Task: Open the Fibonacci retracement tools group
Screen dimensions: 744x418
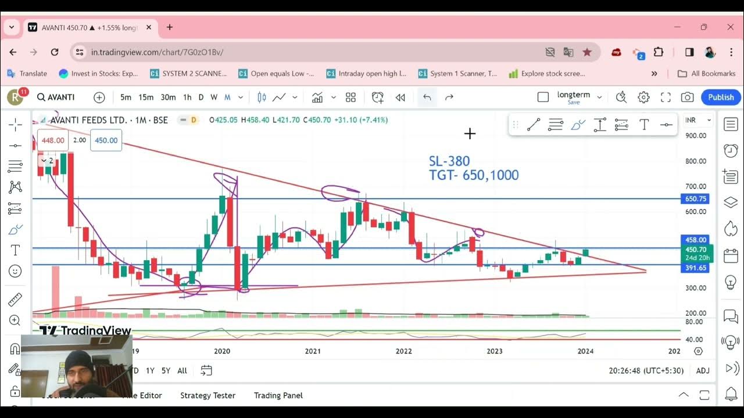Action: tap(15, 166)
